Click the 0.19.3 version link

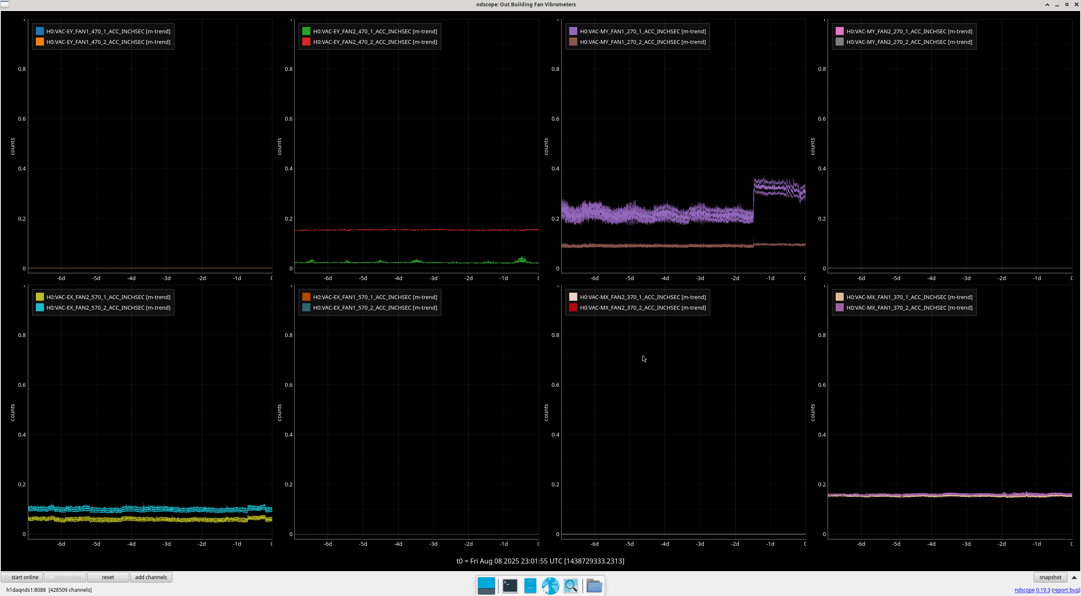pos(1043,590)
